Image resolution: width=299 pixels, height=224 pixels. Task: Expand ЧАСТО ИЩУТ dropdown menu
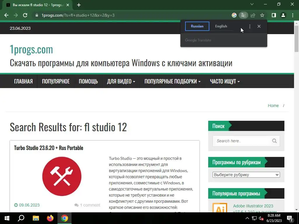[225, 81]
